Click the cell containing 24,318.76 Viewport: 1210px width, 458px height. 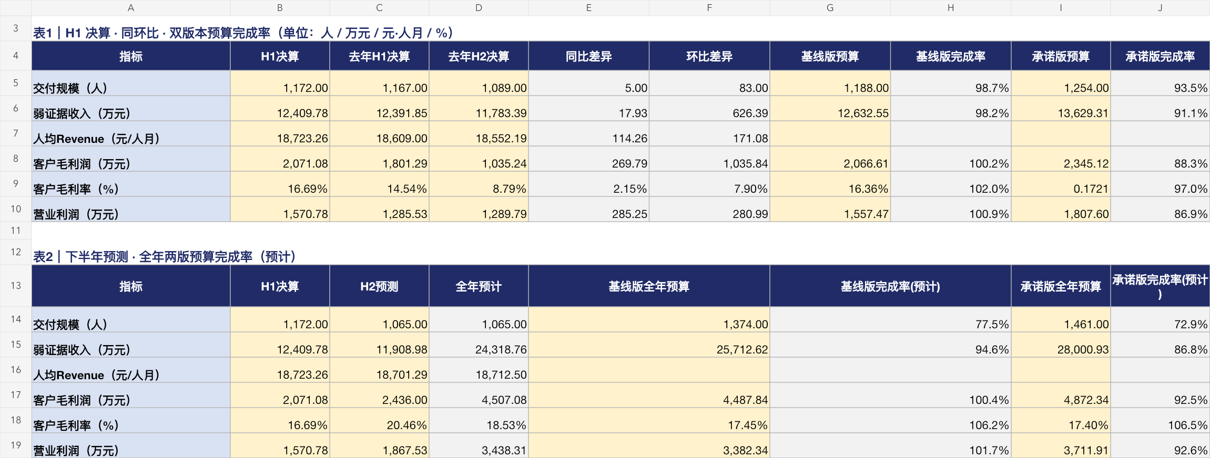point(479,345)
